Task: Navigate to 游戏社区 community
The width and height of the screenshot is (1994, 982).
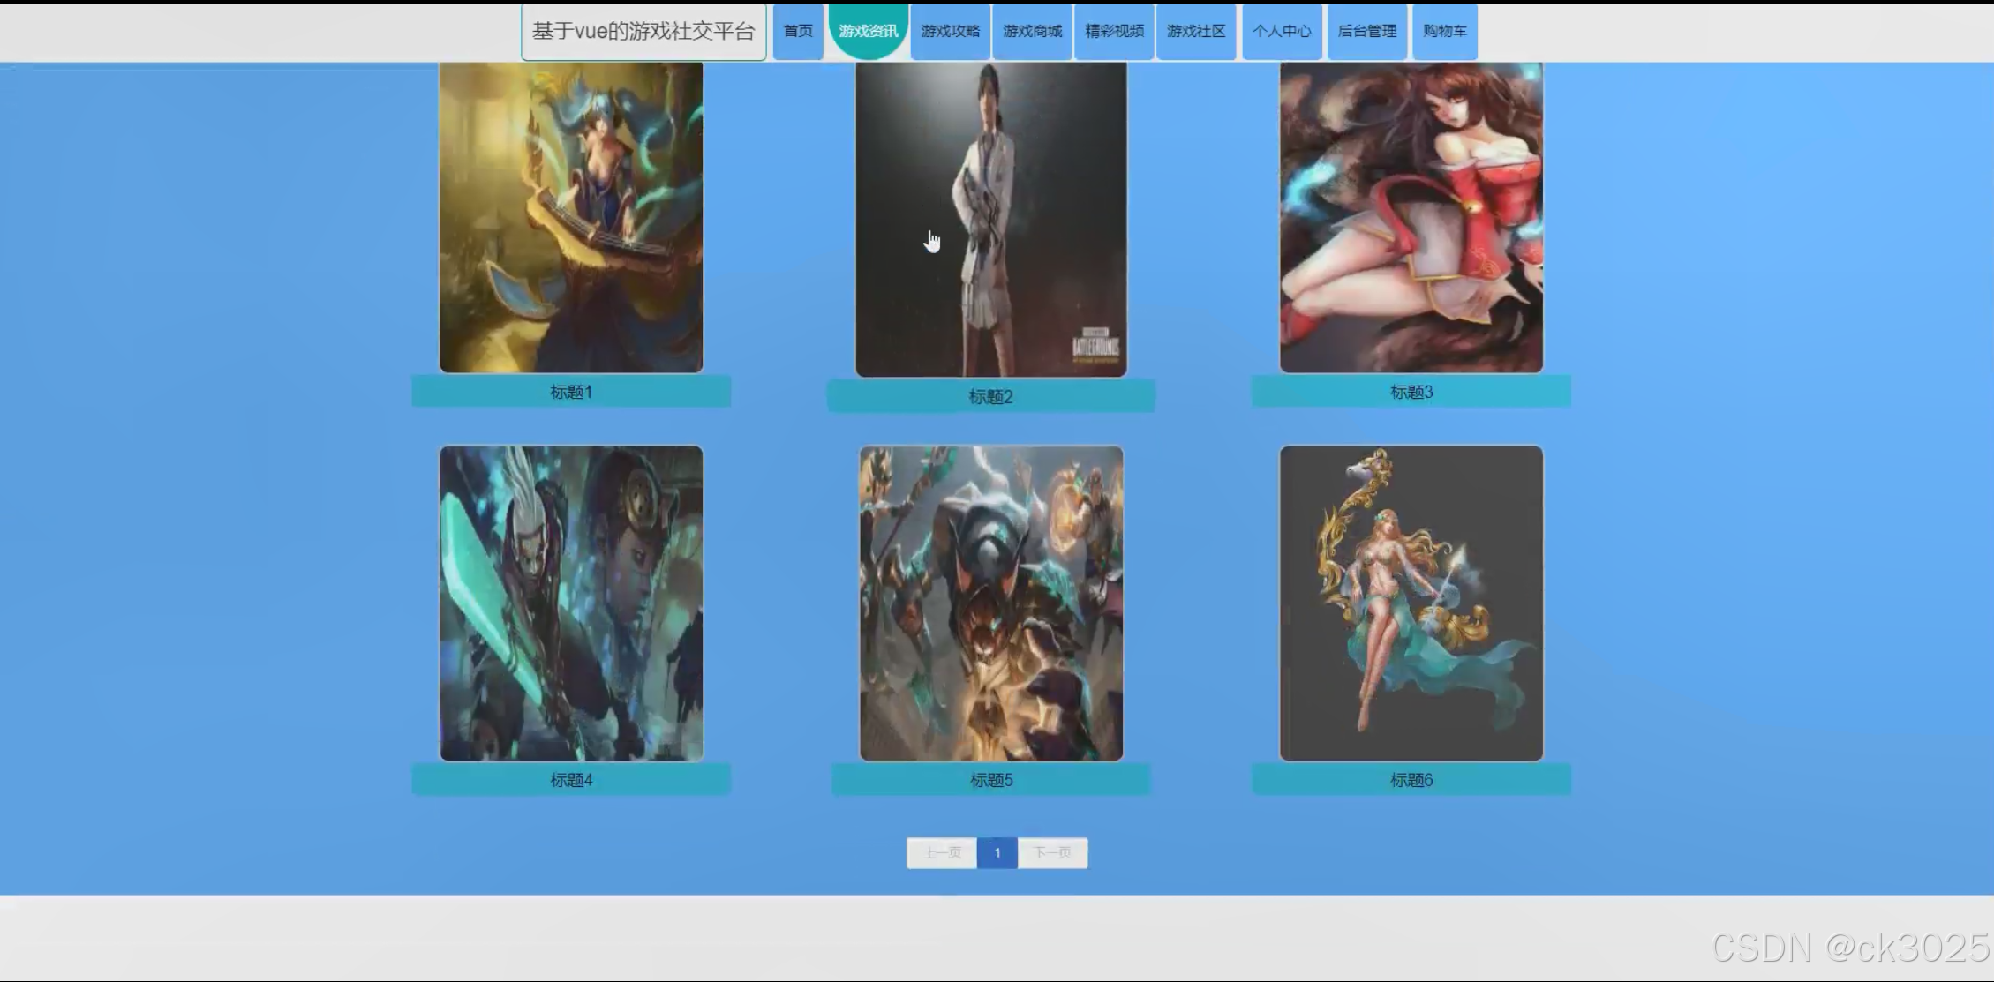Action: click(1196, 31)
